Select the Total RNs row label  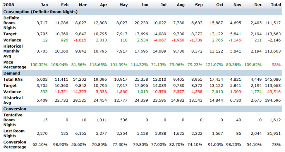click(13, 79)
